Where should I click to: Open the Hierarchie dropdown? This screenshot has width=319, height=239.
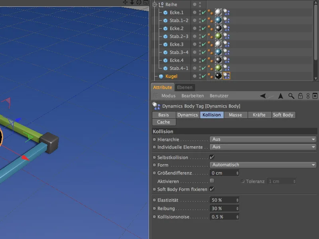pyautogui.click(x=263, y=139)
